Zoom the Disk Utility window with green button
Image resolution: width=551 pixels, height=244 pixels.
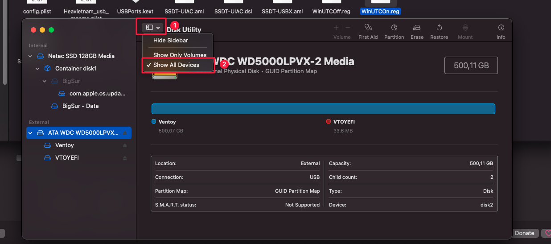click(x=51, y=30)
